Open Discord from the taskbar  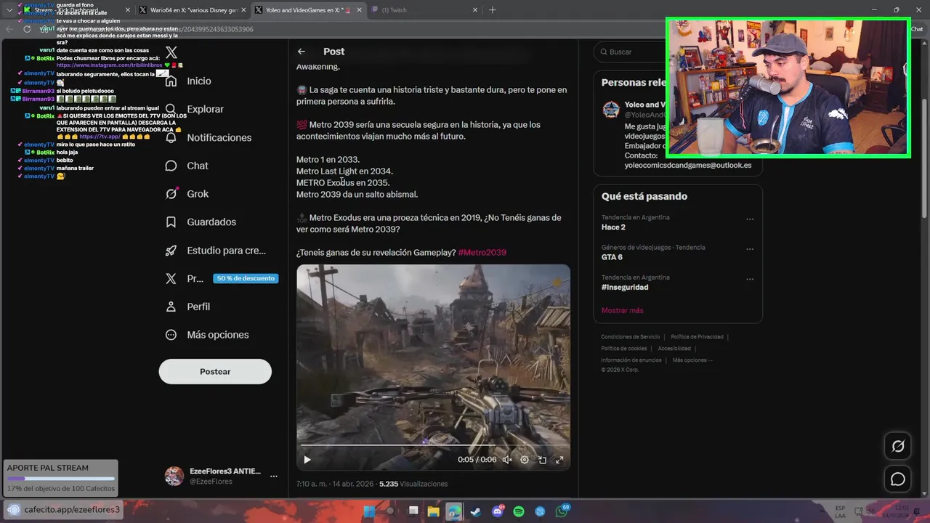pos(498,511)
